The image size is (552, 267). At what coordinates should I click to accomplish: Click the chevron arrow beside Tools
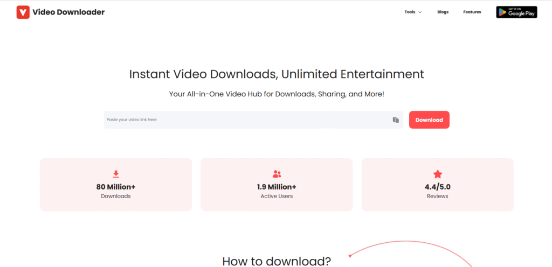coord(420,12)
